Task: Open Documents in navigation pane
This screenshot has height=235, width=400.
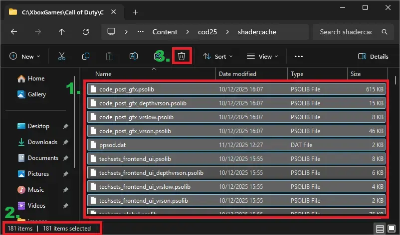Action: click(x=38, y=158)
